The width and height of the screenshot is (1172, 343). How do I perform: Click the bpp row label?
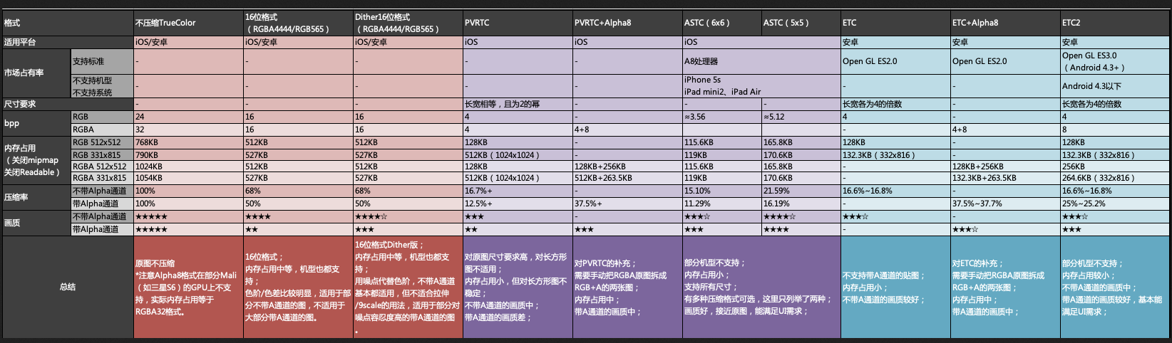click(36, 123)
